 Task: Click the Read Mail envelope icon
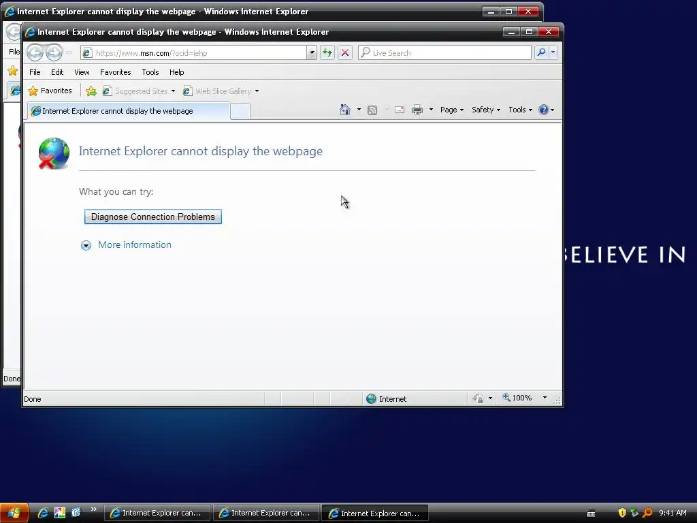399,110
